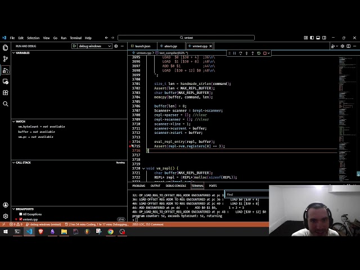Viewport: 360px width, 270px height.
Task: Open Customize Layout icon in title bar
Action: [306, 38]
